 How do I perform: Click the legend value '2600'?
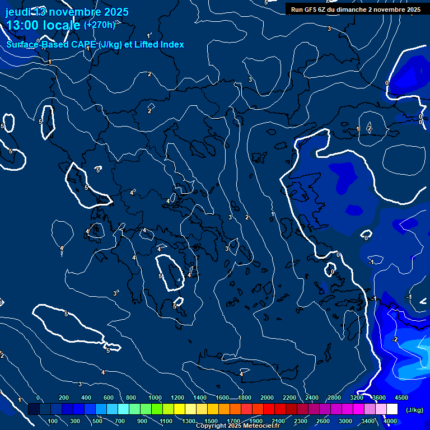323,421
